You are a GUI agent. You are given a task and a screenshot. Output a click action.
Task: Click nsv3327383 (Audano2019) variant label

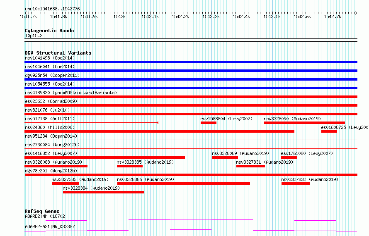(x=80, y=179)
